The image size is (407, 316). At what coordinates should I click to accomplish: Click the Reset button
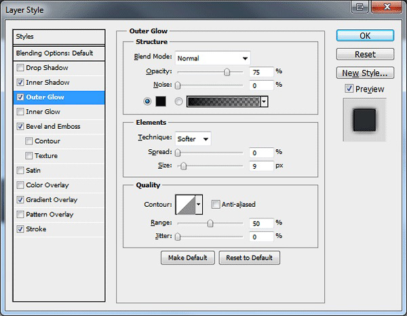tap(365, 54)
